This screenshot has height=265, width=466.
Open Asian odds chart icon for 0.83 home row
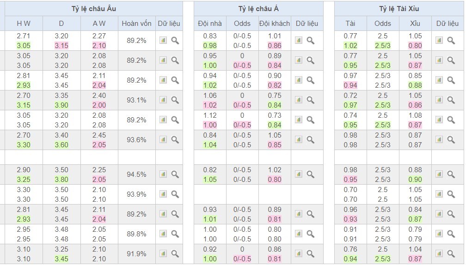tap(299, 41)
